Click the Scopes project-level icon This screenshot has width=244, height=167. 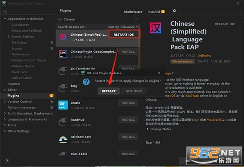pyautogui.click(x=52, y=48)
